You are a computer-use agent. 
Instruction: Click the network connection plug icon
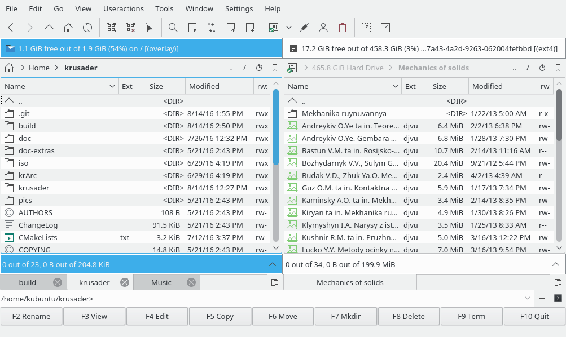304,28
